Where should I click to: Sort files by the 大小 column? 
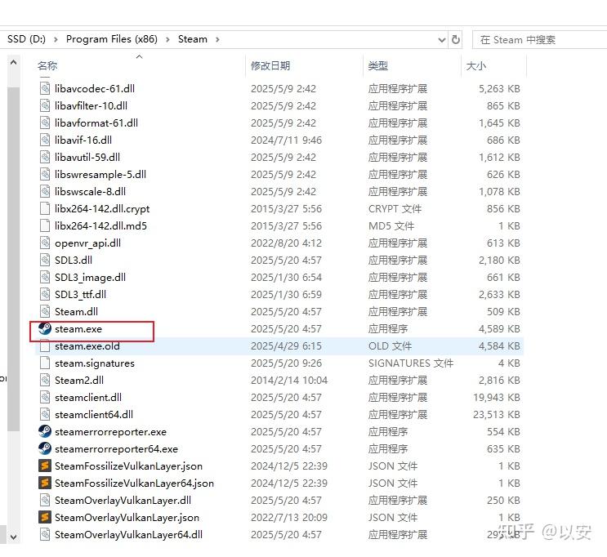(475, 66)
